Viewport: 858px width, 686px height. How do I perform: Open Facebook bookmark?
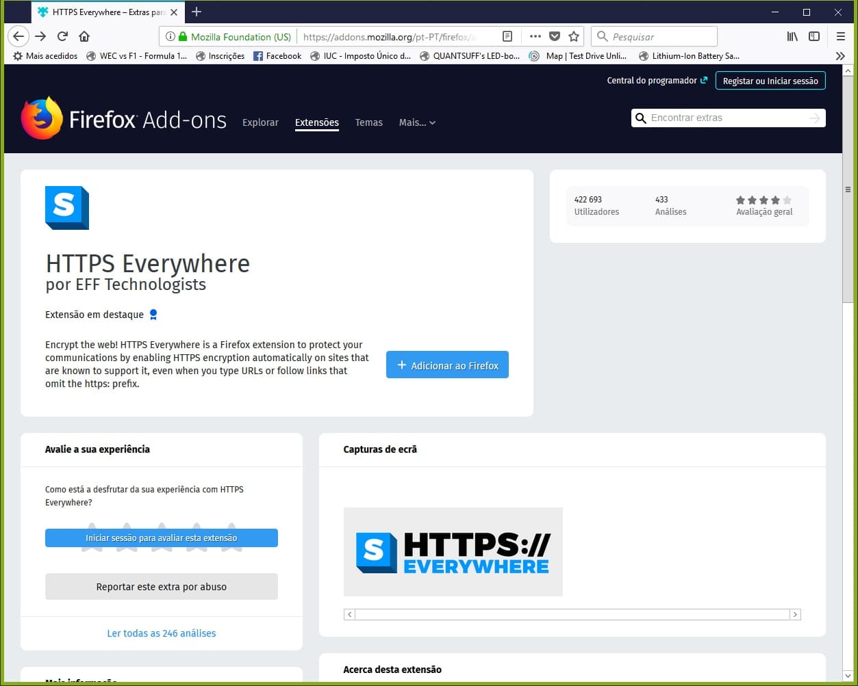tap(277, 56)
